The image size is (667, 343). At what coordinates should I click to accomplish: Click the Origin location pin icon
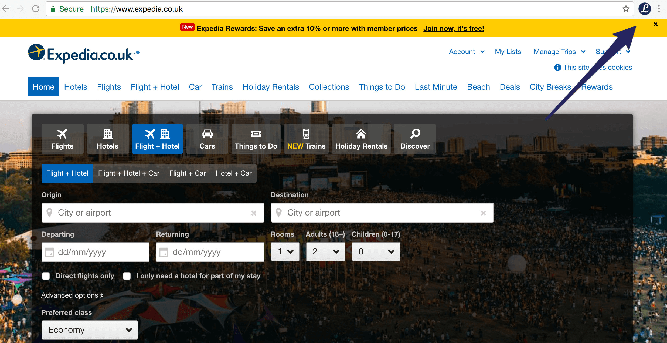(49, 213)
